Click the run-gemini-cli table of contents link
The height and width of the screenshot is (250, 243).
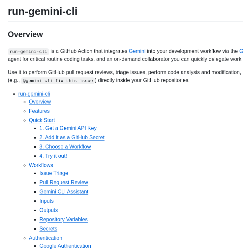click(34, 94)
